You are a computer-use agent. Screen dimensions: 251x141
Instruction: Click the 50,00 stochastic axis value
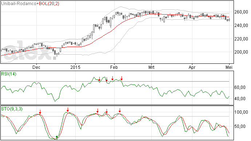click(x=240, y=126)
